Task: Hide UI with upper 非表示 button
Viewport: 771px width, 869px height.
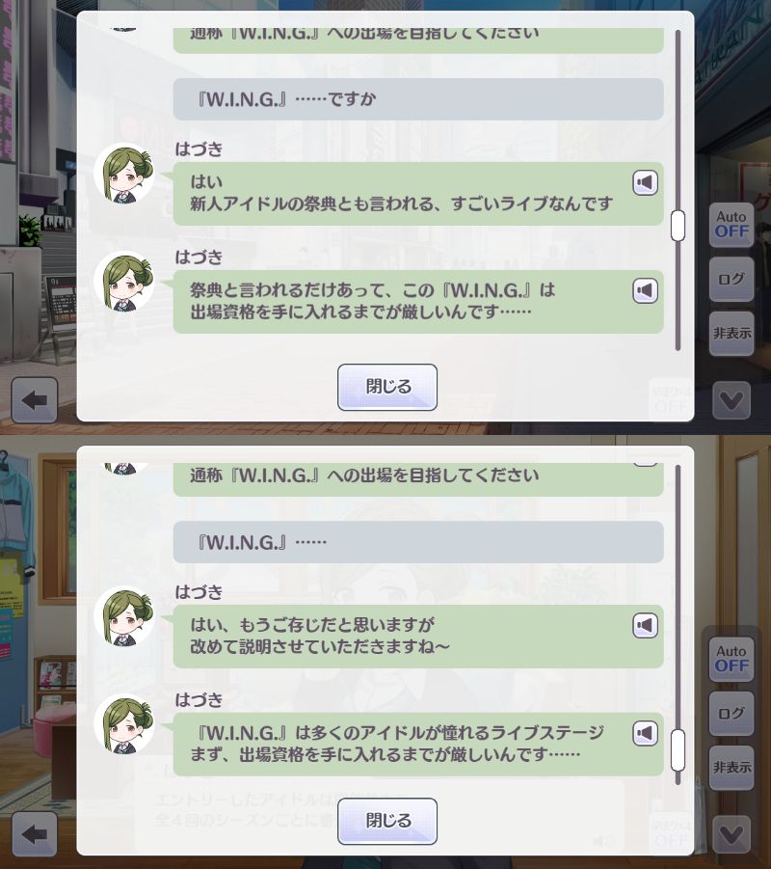Action: click(x=731, y=333)
